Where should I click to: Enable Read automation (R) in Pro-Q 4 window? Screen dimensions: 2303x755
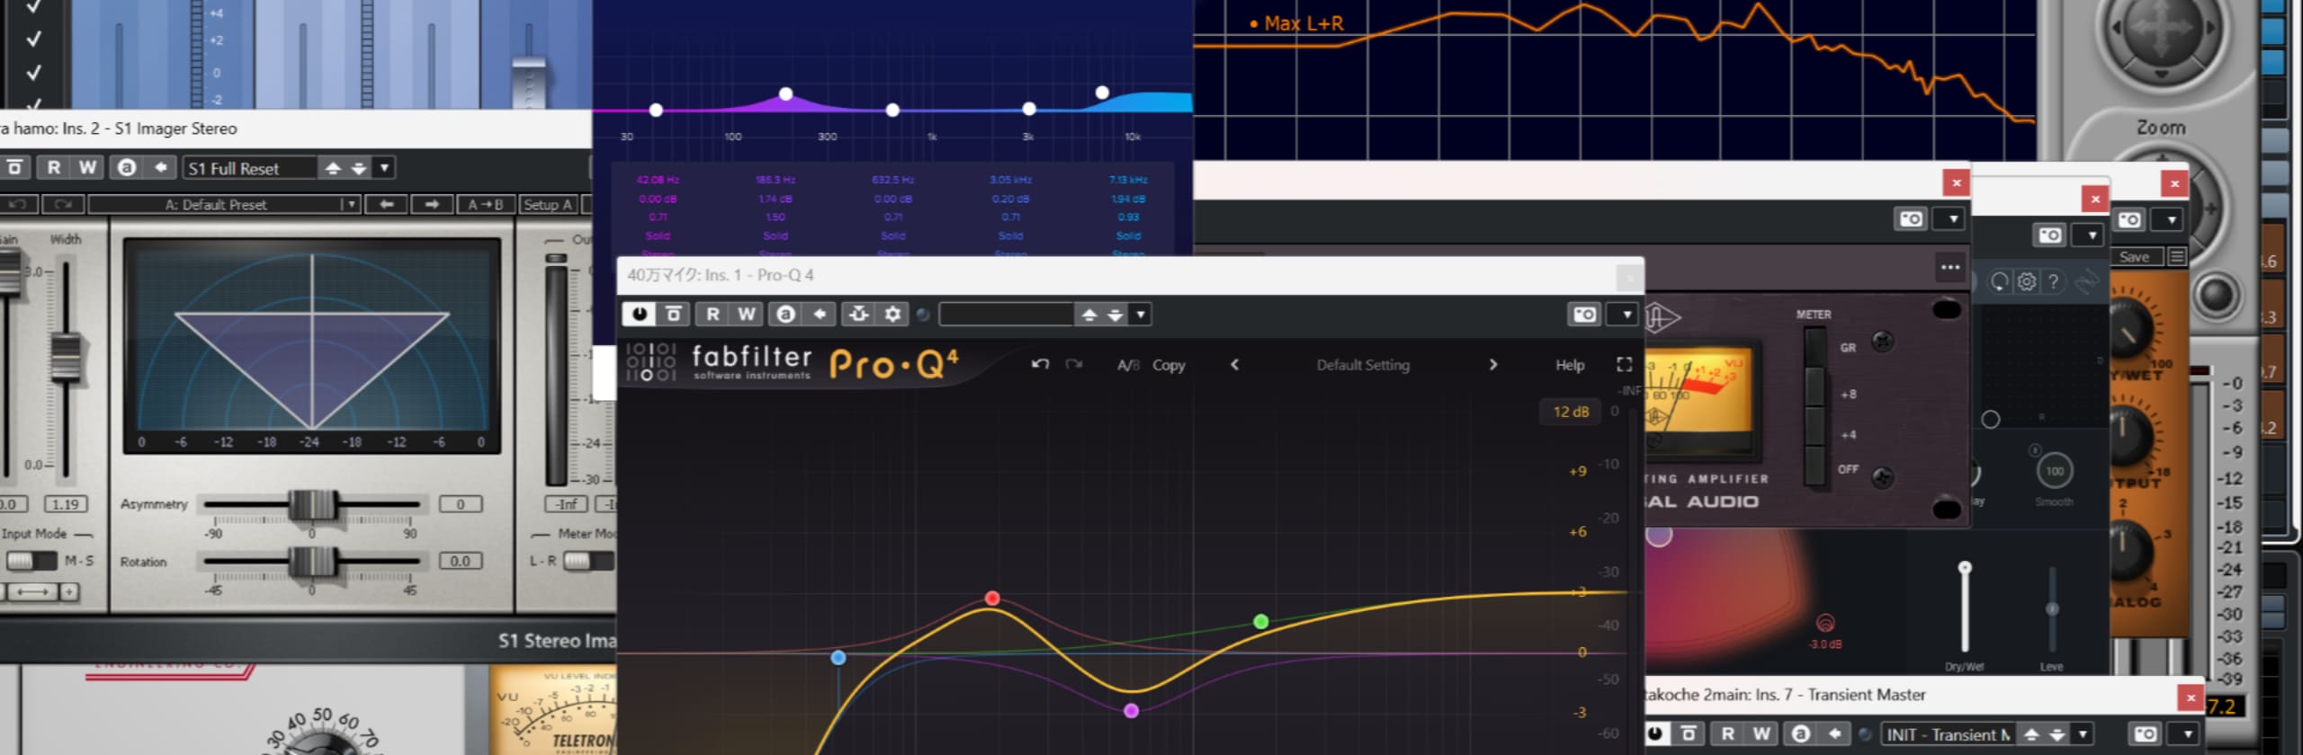tap(712, 314)
